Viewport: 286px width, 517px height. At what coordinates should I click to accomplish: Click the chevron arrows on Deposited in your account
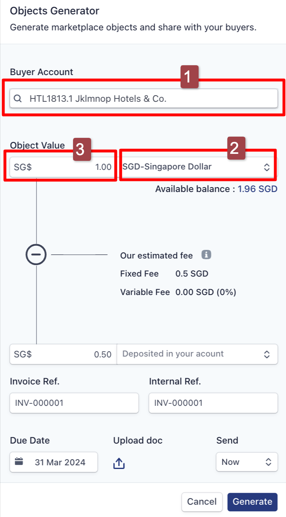coord(267,354)
